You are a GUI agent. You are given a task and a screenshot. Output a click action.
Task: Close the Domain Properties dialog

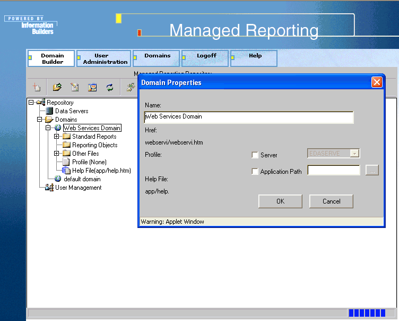[x=377, y=82]
